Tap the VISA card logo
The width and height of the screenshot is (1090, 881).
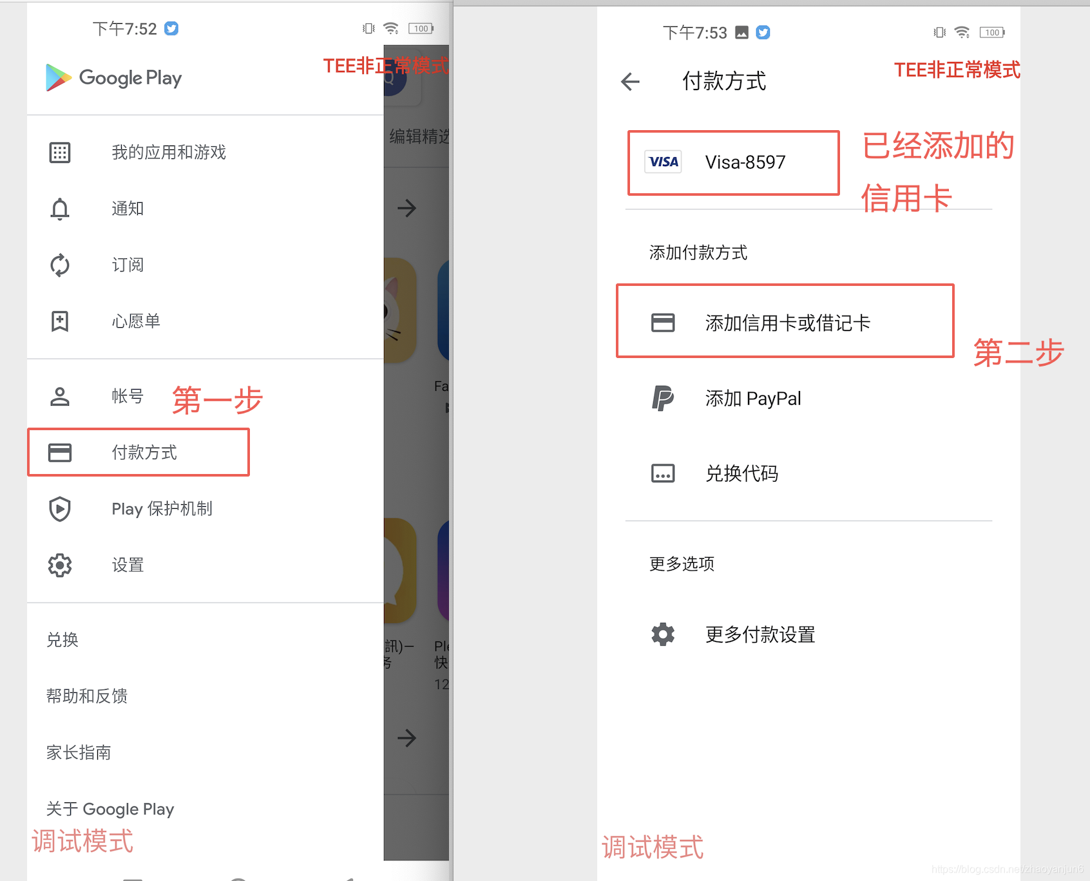tap(664, 162)
